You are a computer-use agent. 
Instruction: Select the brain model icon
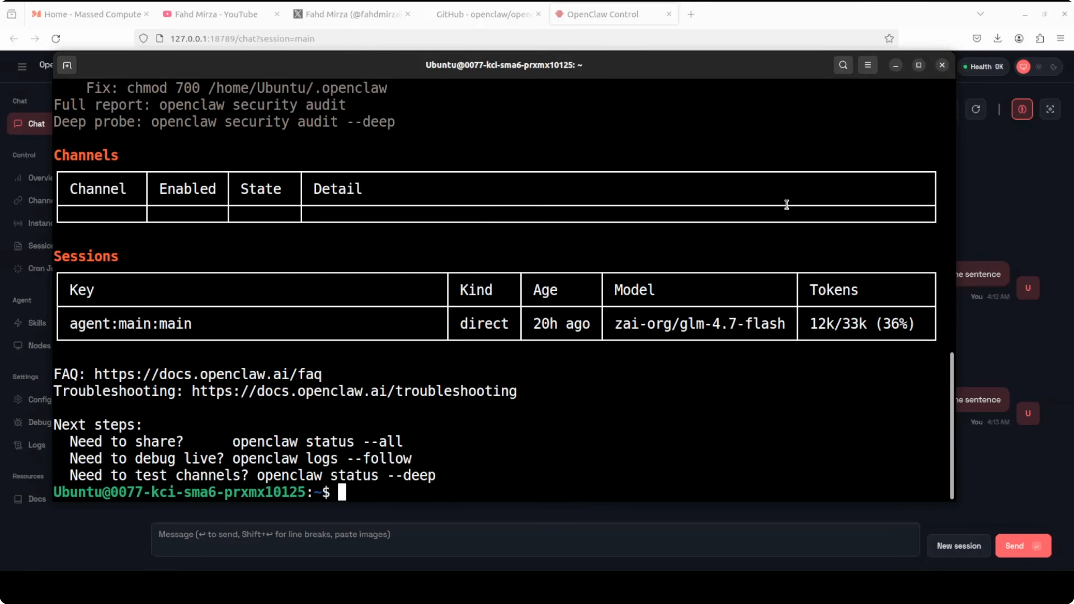point(1022,109)
